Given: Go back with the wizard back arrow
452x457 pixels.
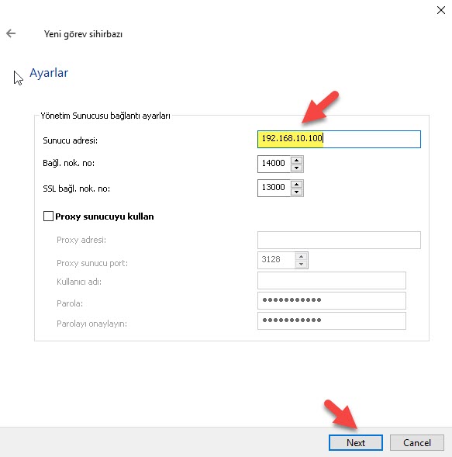Looking at the screenshot, I should tap(11, 33).
